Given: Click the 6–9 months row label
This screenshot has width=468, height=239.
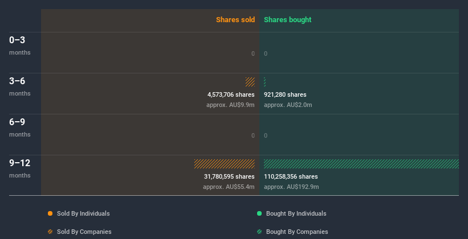Looking at the screenshot, I should 20,127.
